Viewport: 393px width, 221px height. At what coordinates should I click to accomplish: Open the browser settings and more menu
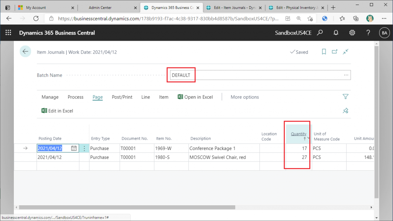tap(384, 18)
